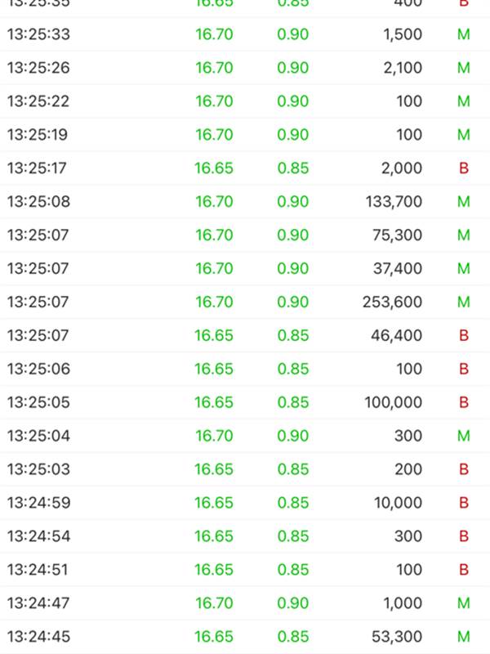Select the 10,000 volume trade at 13:24:59
Screen dimensions: 490x654
coord(245,503)
